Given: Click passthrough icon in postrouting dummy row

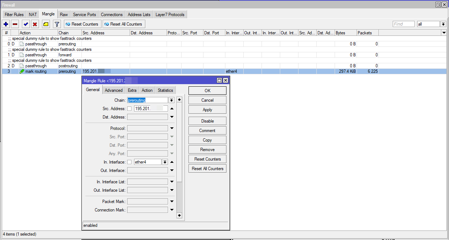Looking at the screenshot, I should tap(22, 66).
